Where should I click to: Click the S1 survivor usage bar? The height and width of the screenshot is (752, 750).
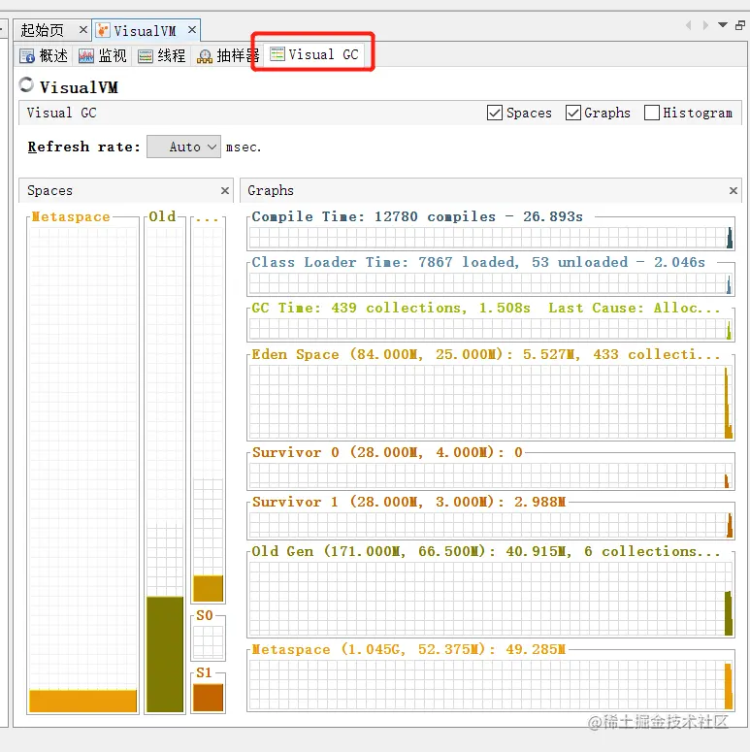click(x=209, y=698)
